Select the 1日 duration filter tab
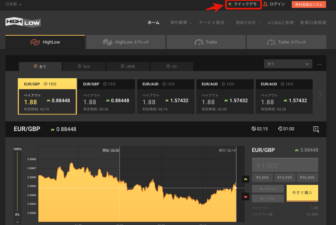Screen dimensions: 336x225 172,67
